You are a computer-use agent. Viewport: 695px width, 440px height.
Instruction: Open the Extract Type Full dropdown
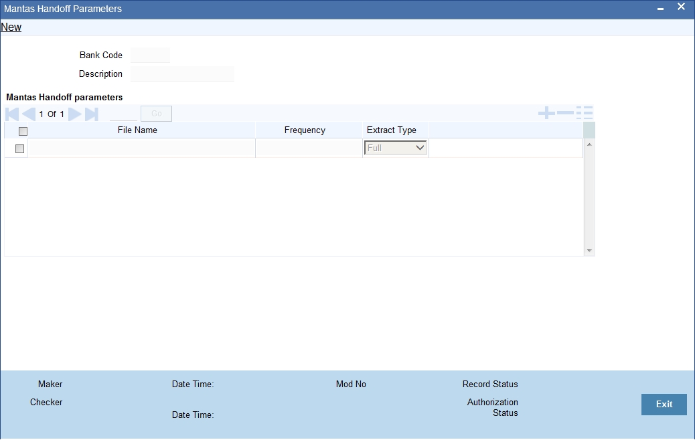(x=395, y=148)
